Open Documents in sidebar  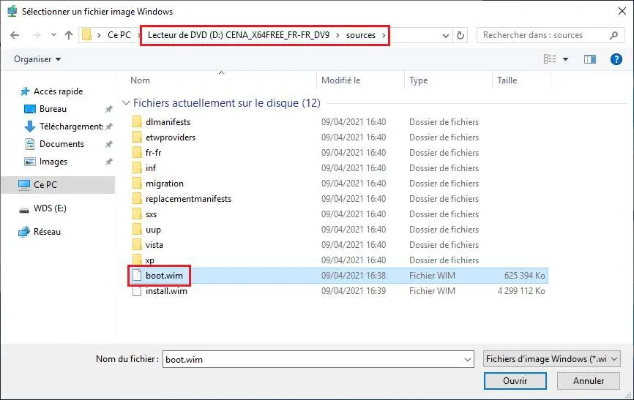pos(61,144)
